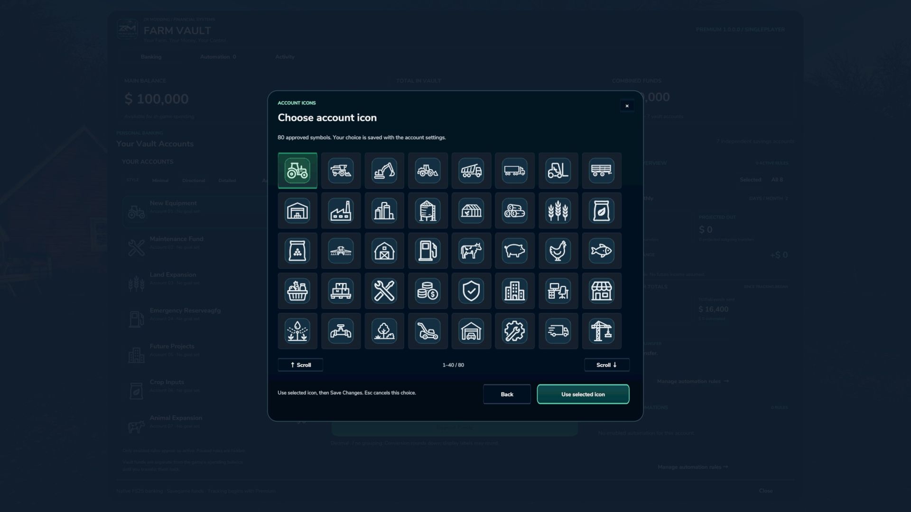This screenshot has width=911, height=512.
Task: Select the flatbed trailer icon
Action: point(602,171)
